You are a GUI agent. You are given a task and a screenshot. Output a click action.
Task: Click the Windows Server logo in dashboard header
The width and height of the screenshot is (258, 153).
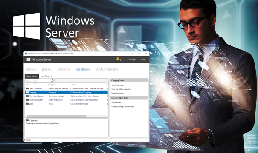29,59
